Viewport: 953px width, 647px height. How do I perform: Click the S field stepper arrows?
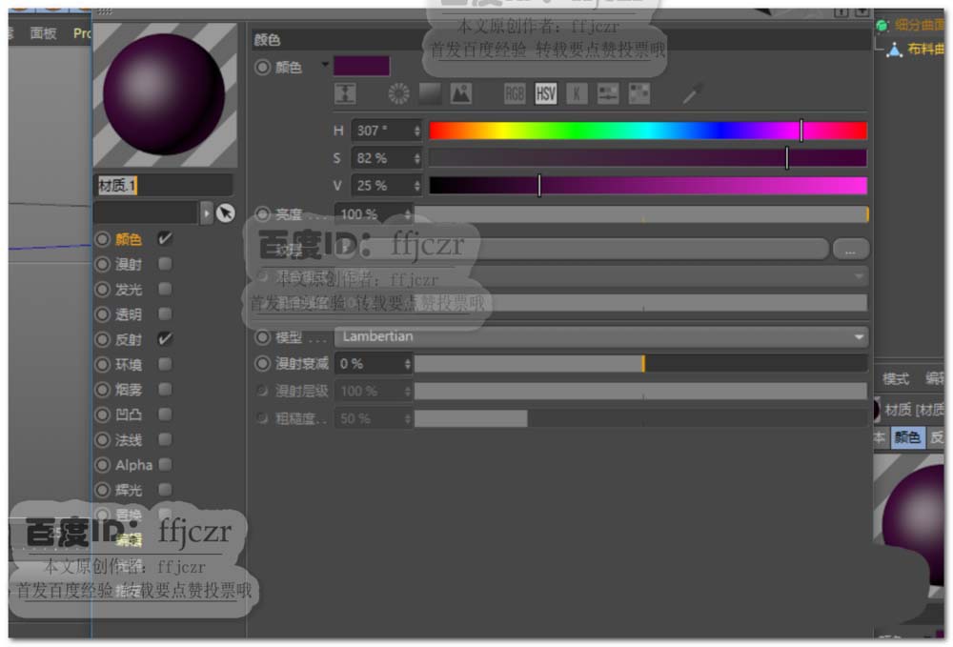click(417, 158)
